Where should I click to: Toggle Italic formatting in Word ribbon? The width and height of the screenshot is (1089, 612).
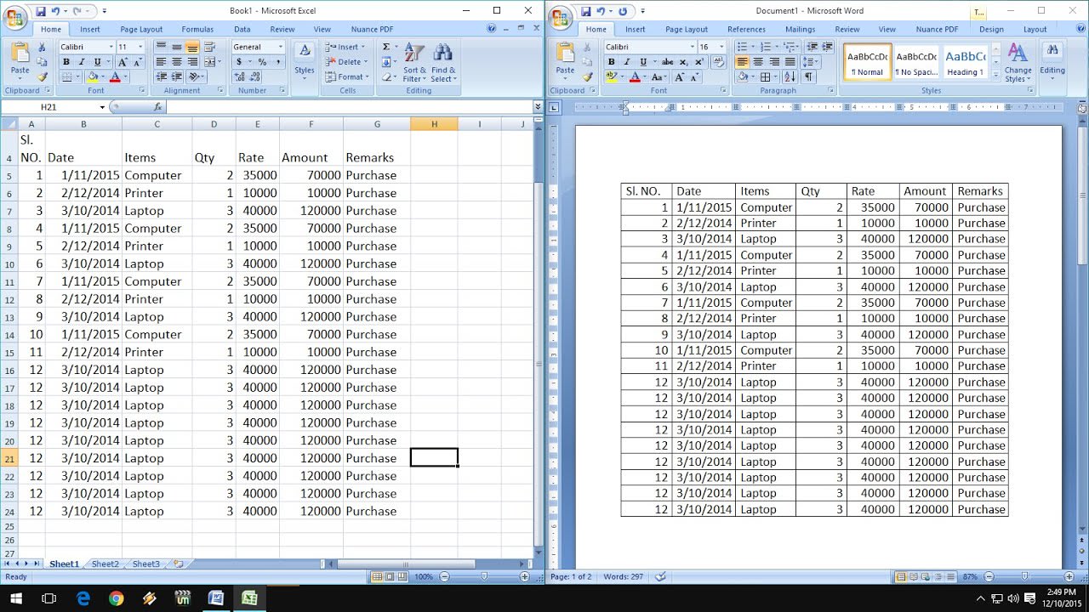click(x=627, y=62)
